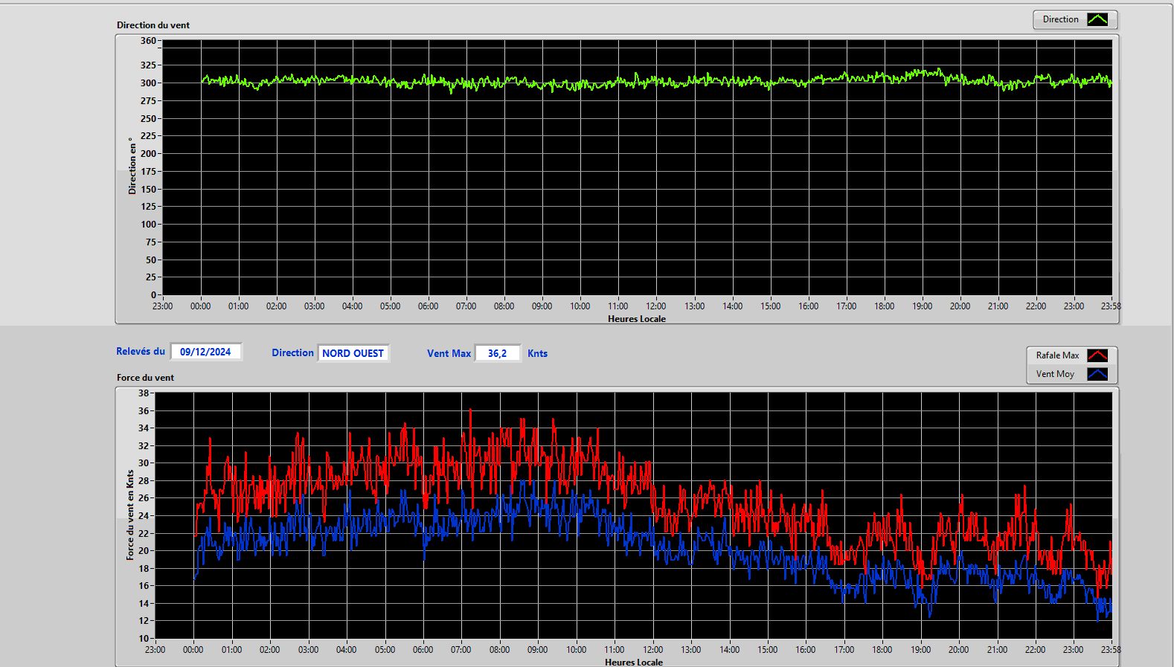Click the Force du vent chart title

pos(145,378)
